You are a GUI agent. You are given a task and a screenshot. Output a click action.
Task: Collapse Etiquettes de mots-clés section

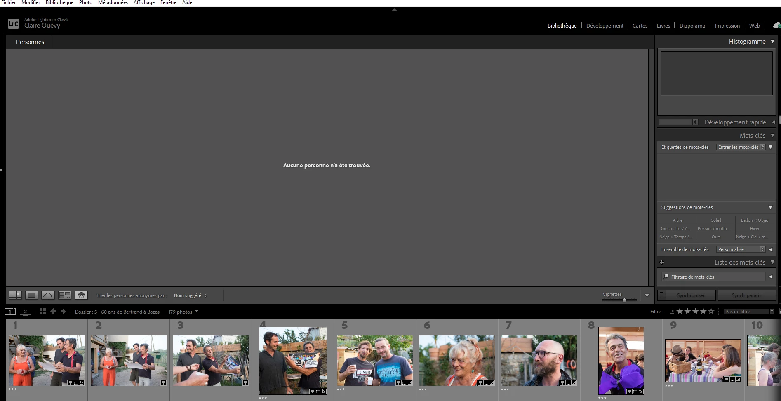(x=770, y=147)
